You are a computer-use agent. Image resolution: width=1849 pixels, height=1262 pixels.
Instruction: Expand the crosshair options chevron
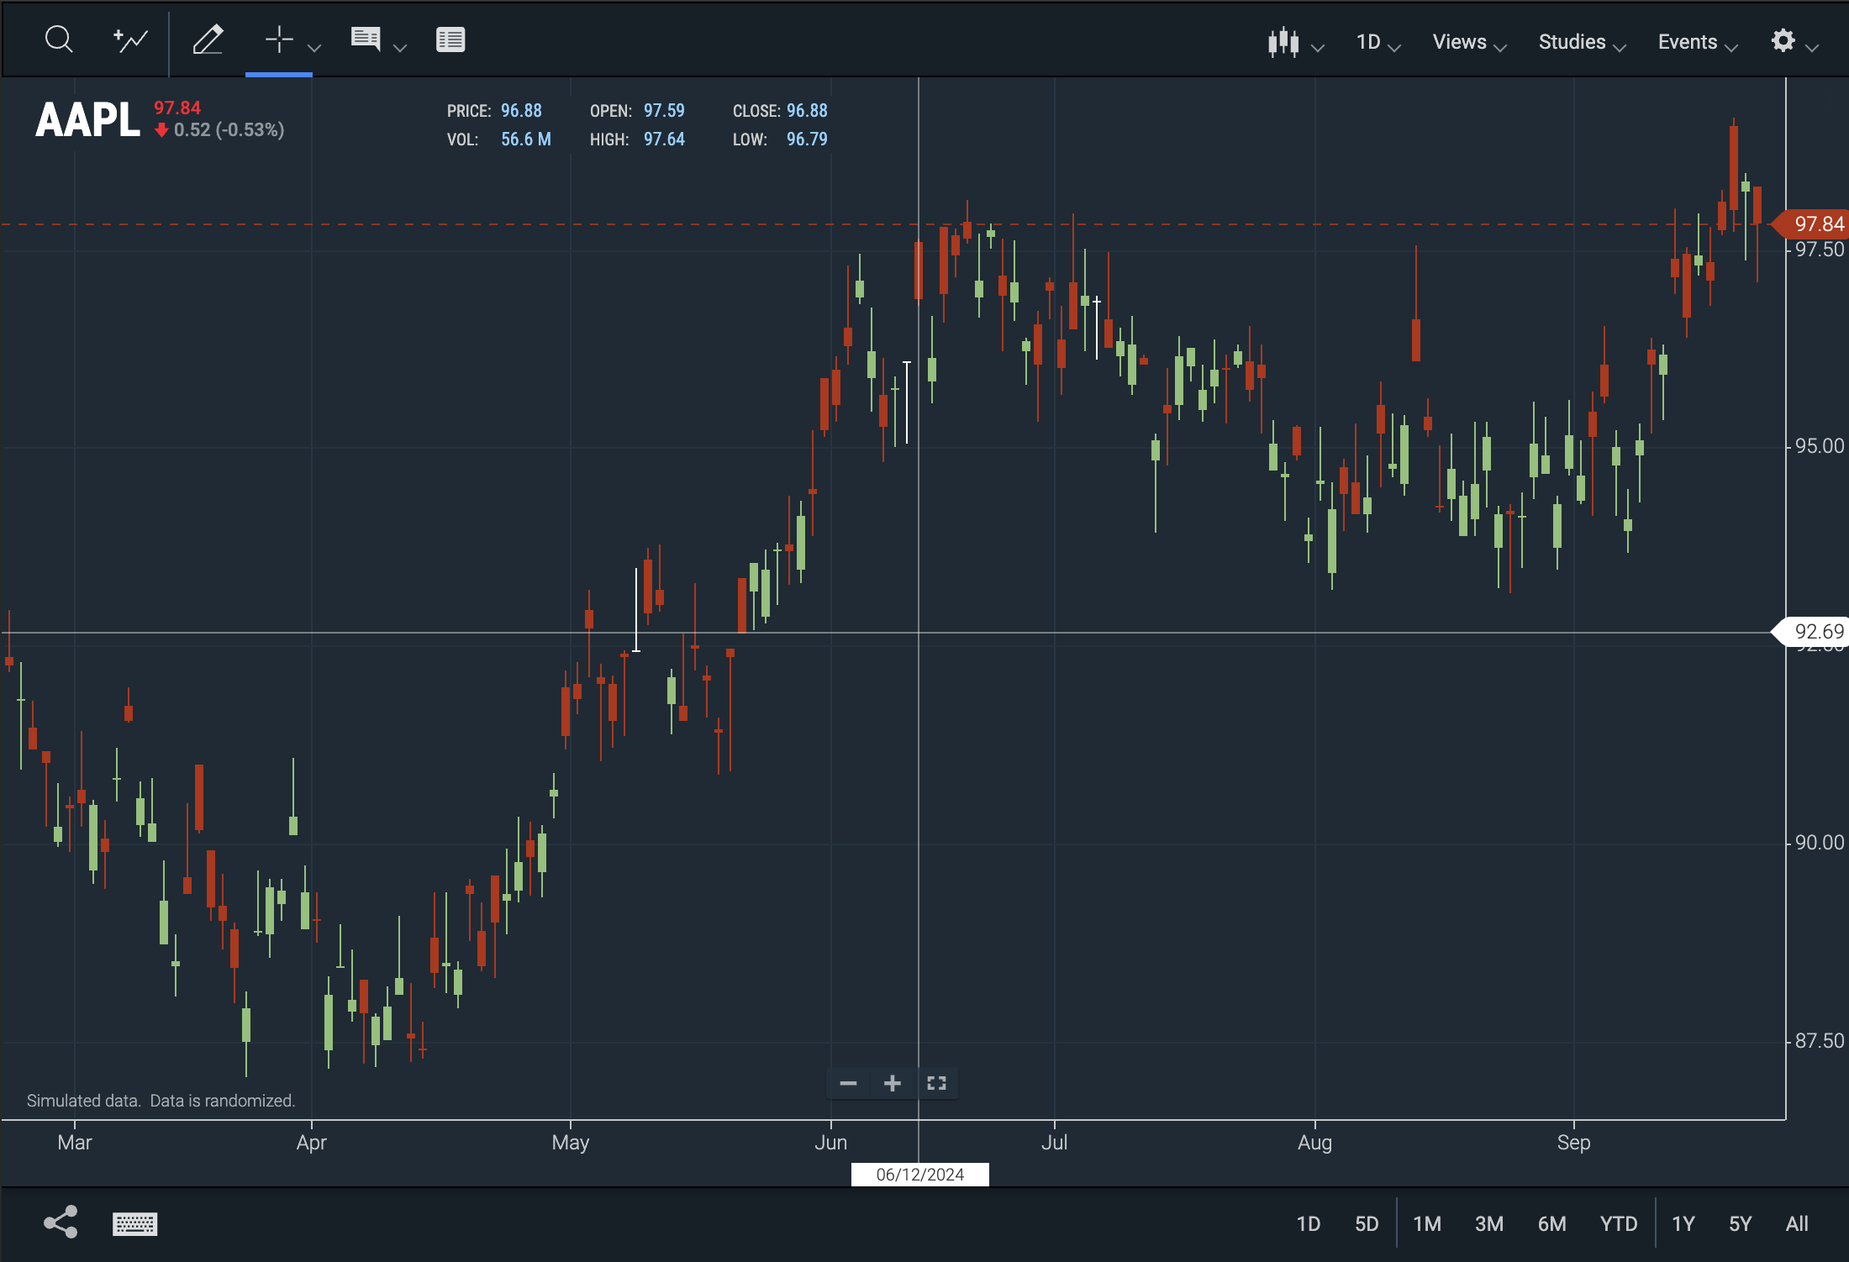[x=314, y=48]
